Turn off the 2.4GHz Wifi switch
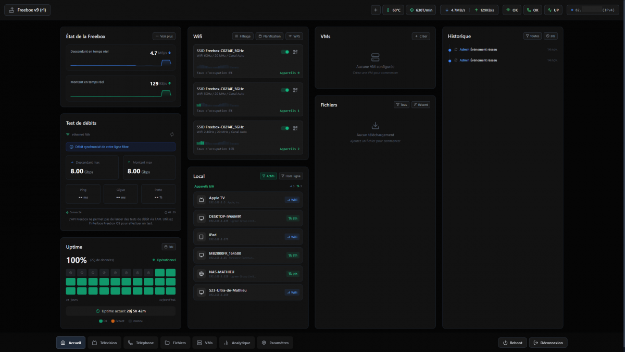625x352 pixels. pyautogui.click(x=285, y=128)
